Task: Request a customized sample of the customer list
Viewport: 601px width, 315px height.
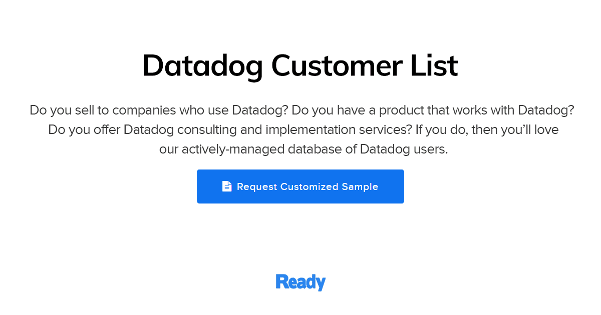Action: pos(300,186)
